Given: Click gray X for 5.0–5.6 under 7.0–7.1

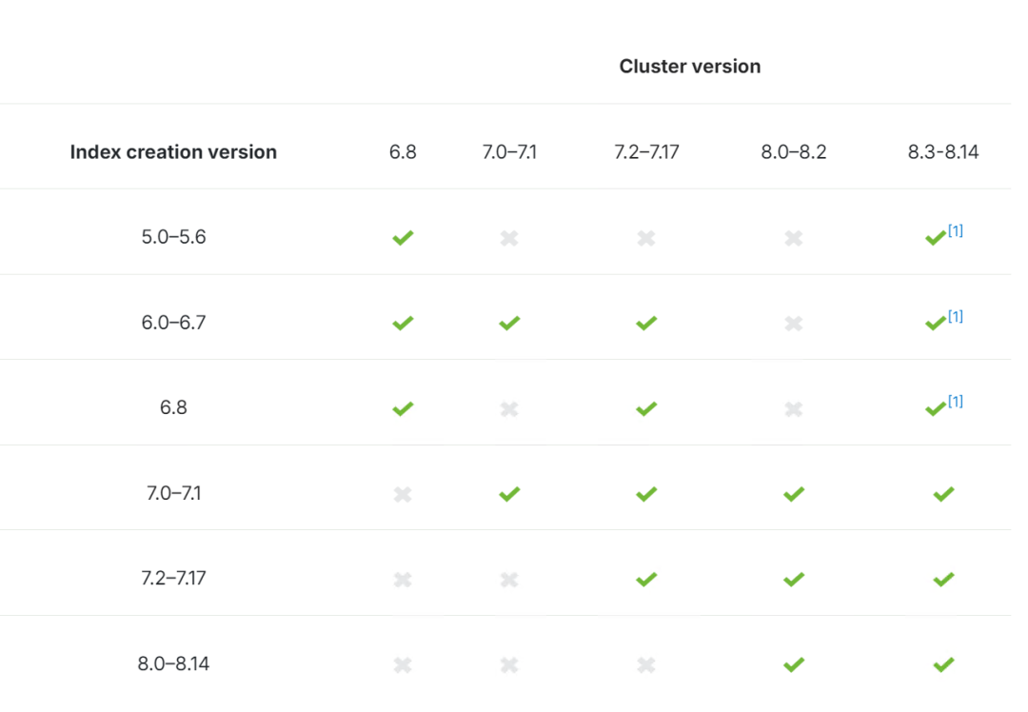Looking at the screenshot, I should click(509, 237).
